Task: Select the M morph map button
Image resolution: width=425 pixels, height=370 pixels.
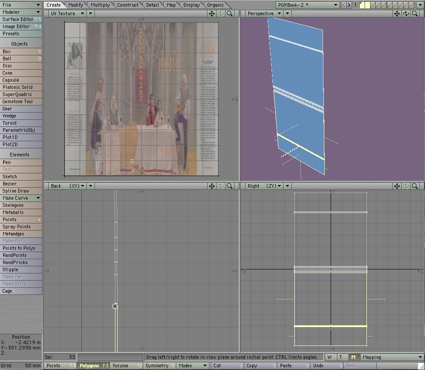Action: (353, 357)
